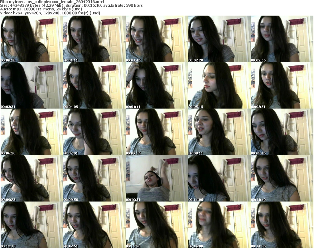
Task: Pick the 00:08:46 video frame
Action: point(282,132)
